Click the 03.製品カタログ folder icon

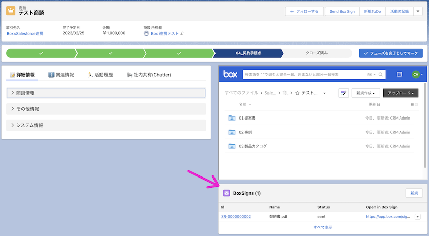(x=232, y=146)
